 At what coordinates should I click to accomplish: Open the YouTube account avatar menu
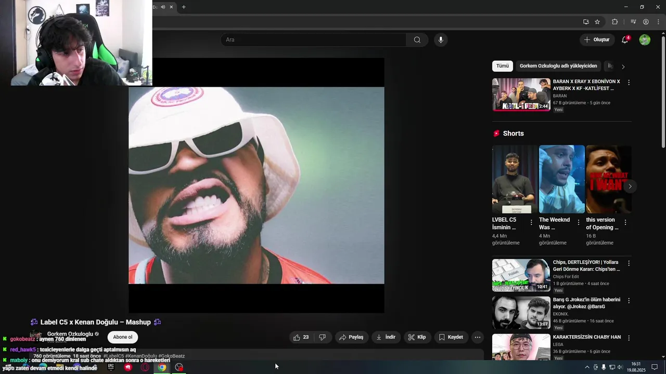[x=645, y=40]
